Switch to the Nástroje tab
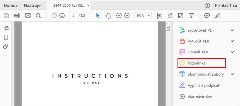 (32, 6)
